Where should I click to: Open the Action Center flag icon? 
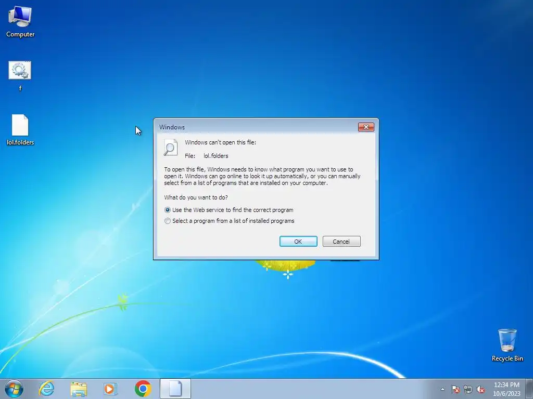455,389
